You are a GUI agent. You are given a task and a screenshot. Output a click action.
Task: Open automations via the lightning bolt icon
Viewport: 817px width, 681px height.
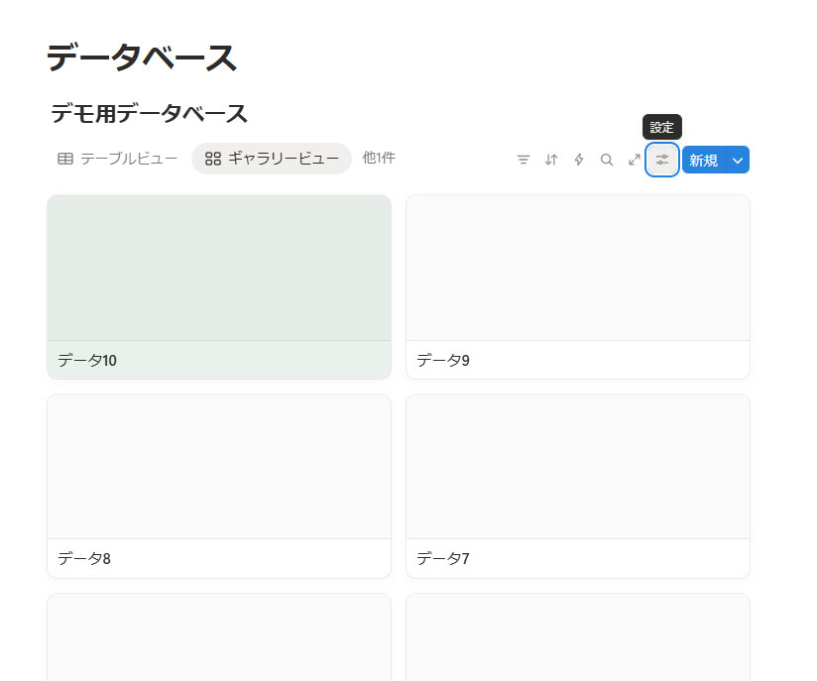pyautogui.click(x=579, y=160)
